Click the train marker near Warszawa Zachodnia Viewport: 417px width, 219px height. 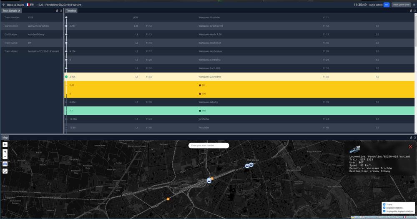click(209, 180)
